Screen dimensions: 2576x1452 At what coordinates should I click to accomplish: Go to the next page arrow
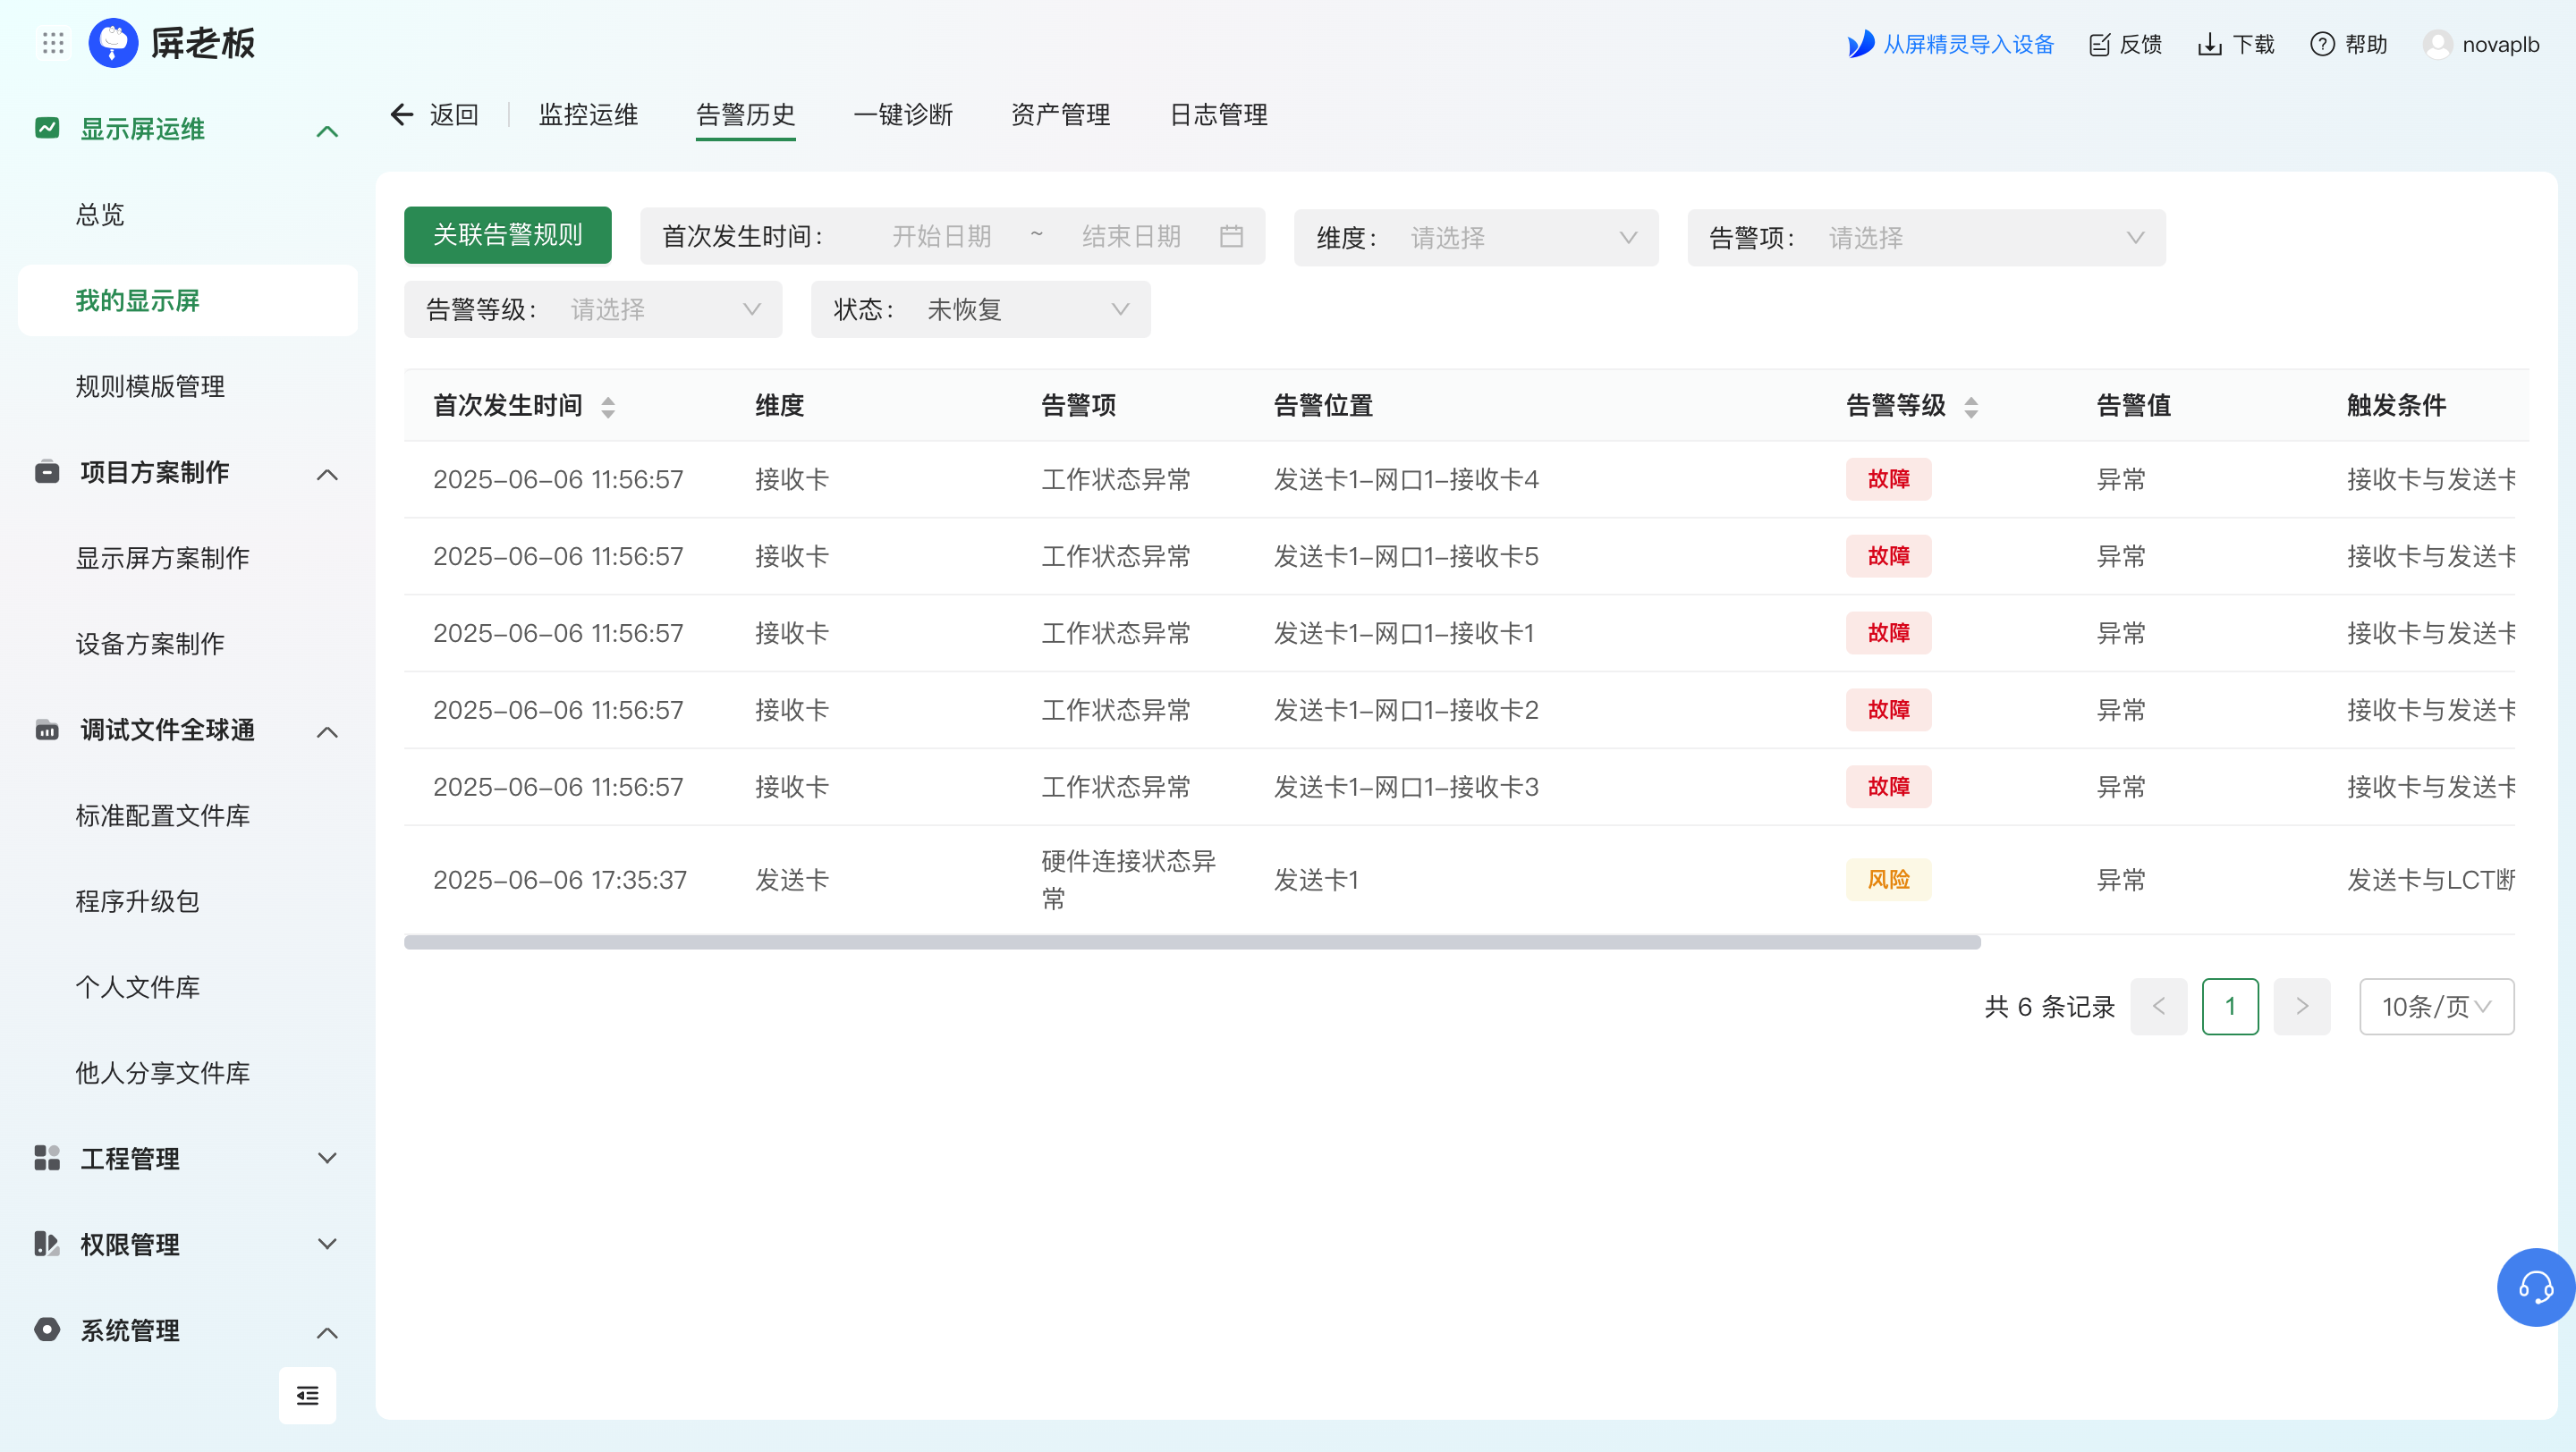[2302, 1007]
